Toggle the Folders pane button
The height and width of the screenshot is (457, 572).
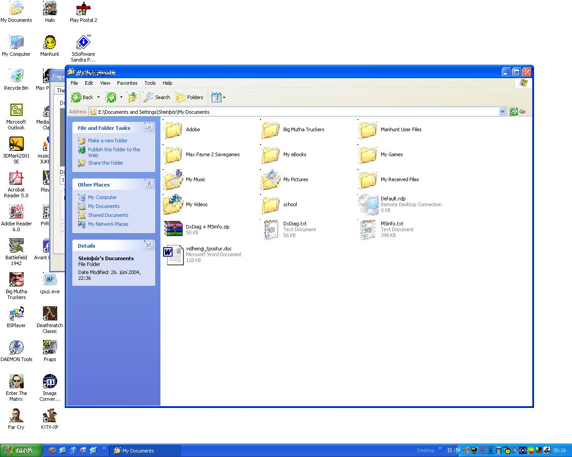click(x=189, y=97)
